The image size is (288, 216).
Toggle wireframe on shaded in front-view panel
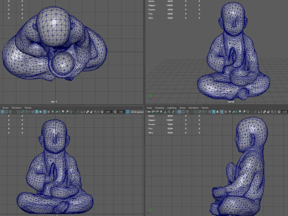tap(44, 112)
